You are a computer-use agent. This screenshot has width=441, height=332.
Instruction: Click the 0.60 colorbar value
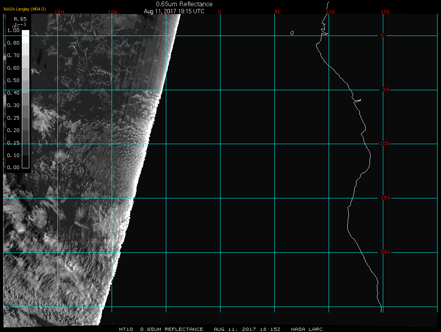point(13,68)
